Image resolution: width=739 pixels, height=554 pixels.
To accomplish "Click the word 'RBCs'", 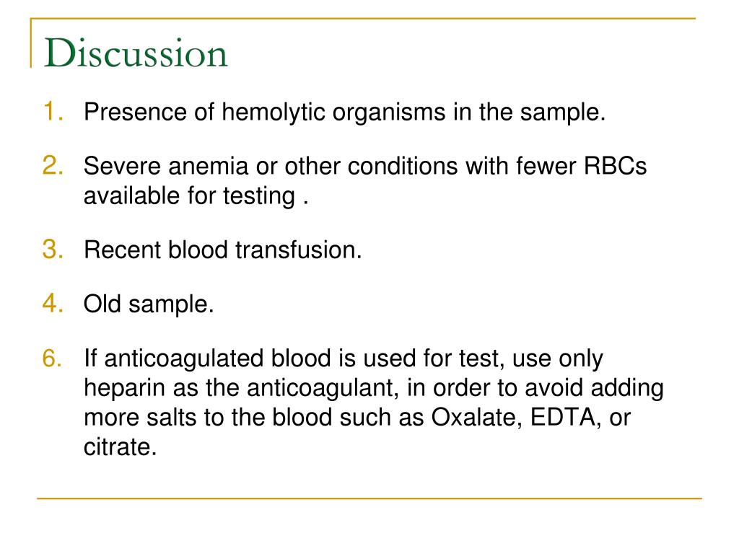I will 615,167.
